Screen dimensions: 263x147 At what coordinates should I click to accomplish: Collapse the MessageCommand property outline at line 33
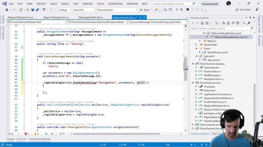tap(24, 31)
